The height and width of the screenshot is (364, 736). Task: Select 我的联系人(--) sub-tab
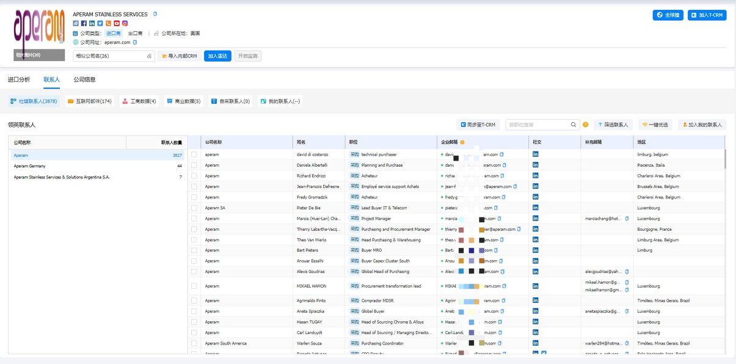[x=280, y=101]
